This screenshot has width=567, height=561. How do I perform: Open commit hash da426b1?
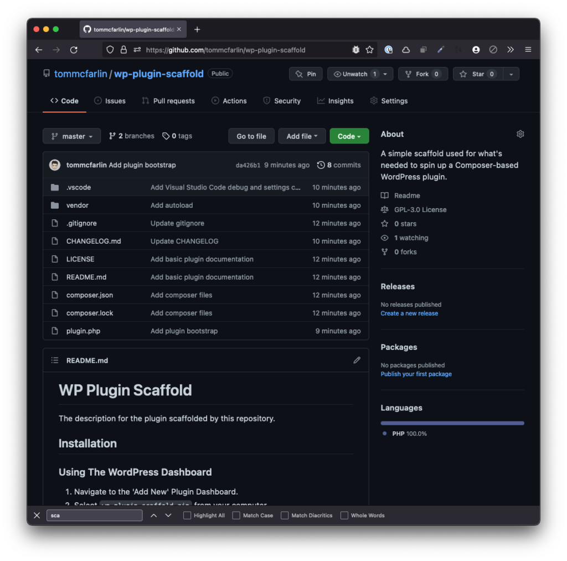point(248,165)
